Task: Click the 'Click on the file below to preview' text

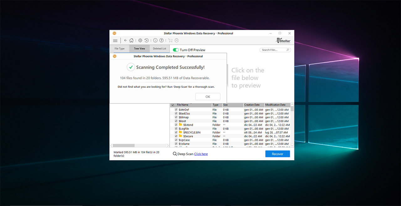Action: point(248,78)
